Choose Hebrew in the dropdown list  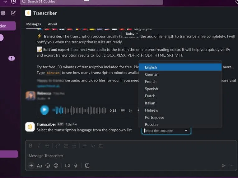click(x=180, y=110)
